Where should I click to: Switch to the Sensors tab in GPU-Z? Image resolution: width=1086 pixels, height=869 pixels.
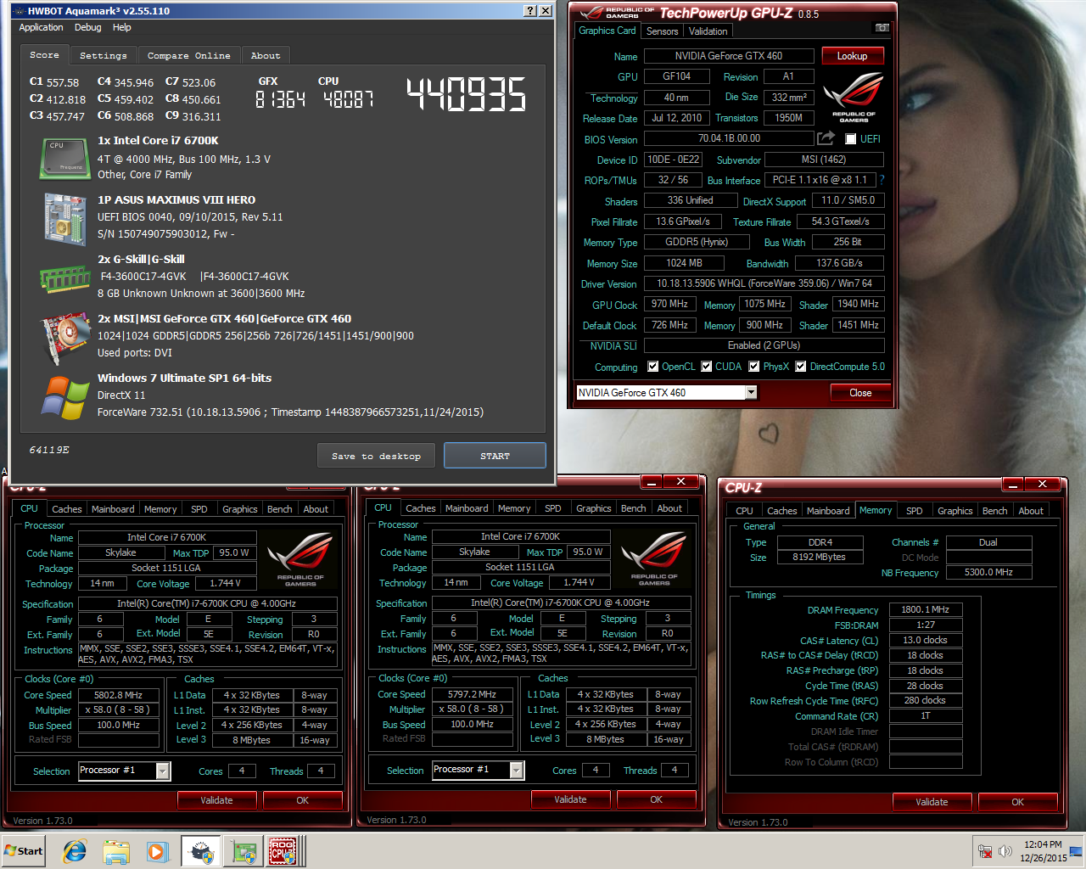point(662,31)
